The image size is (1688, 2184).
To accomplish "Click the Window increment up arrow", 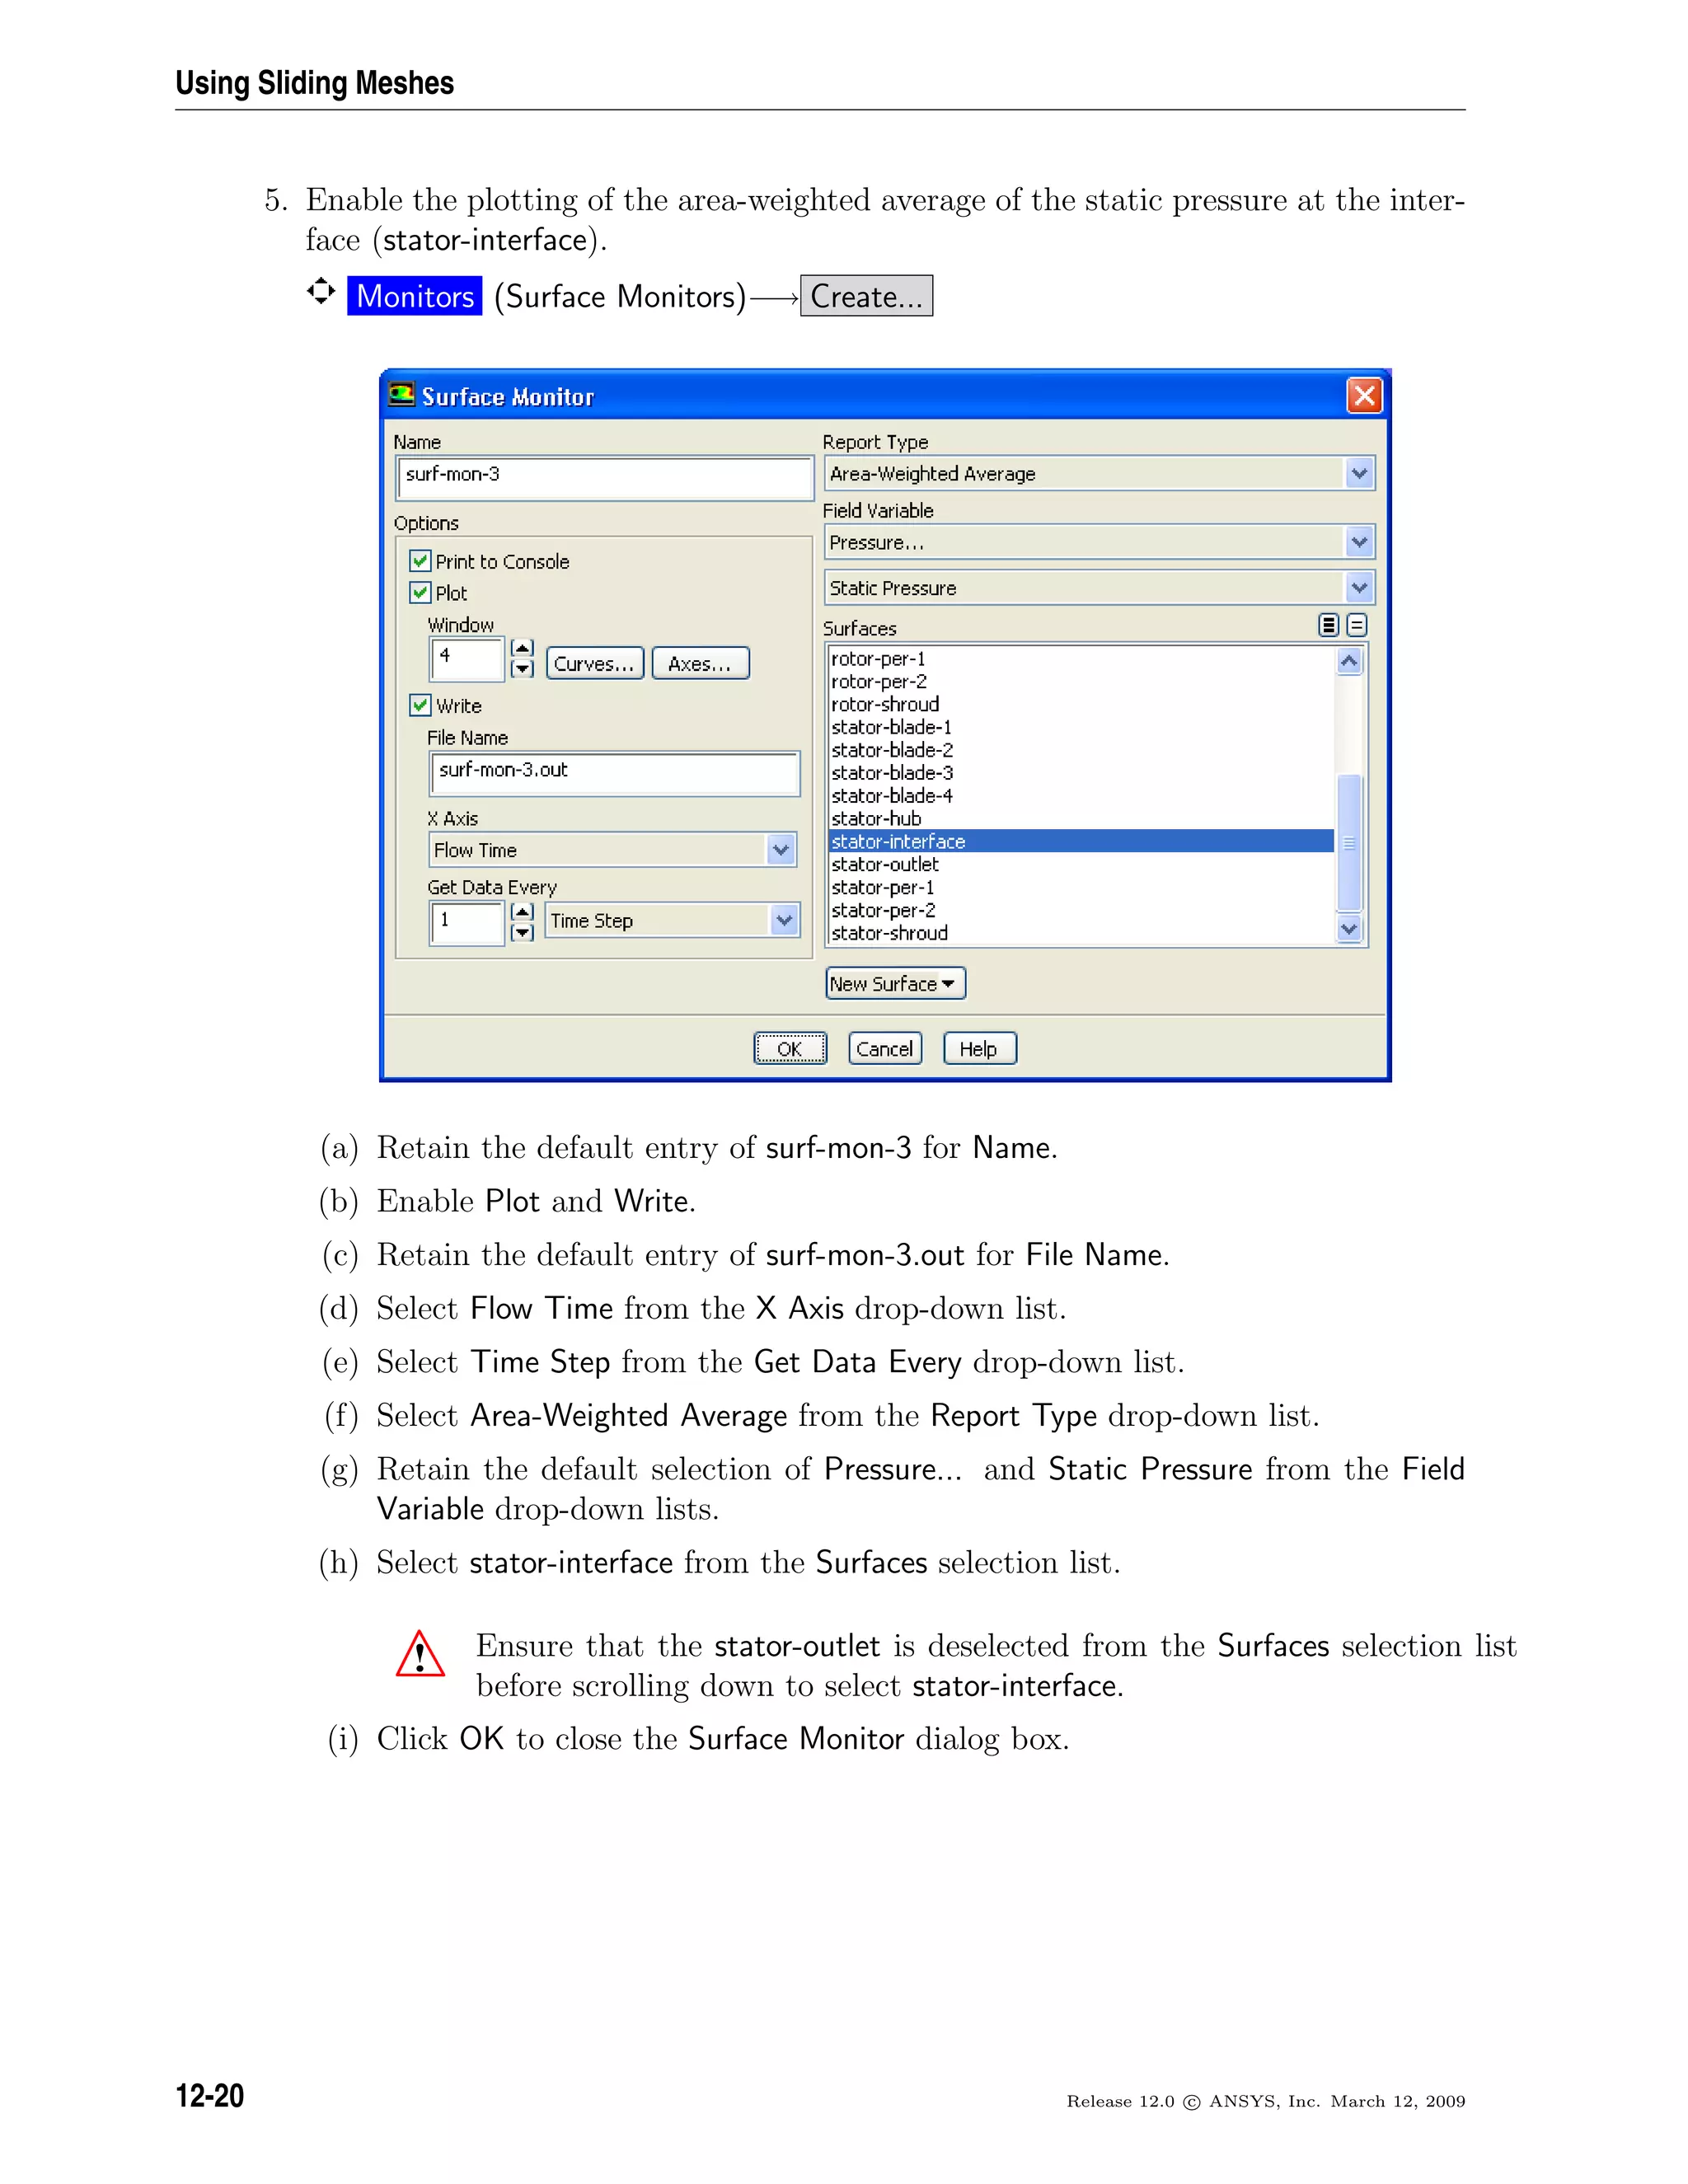I will point(522,648).
